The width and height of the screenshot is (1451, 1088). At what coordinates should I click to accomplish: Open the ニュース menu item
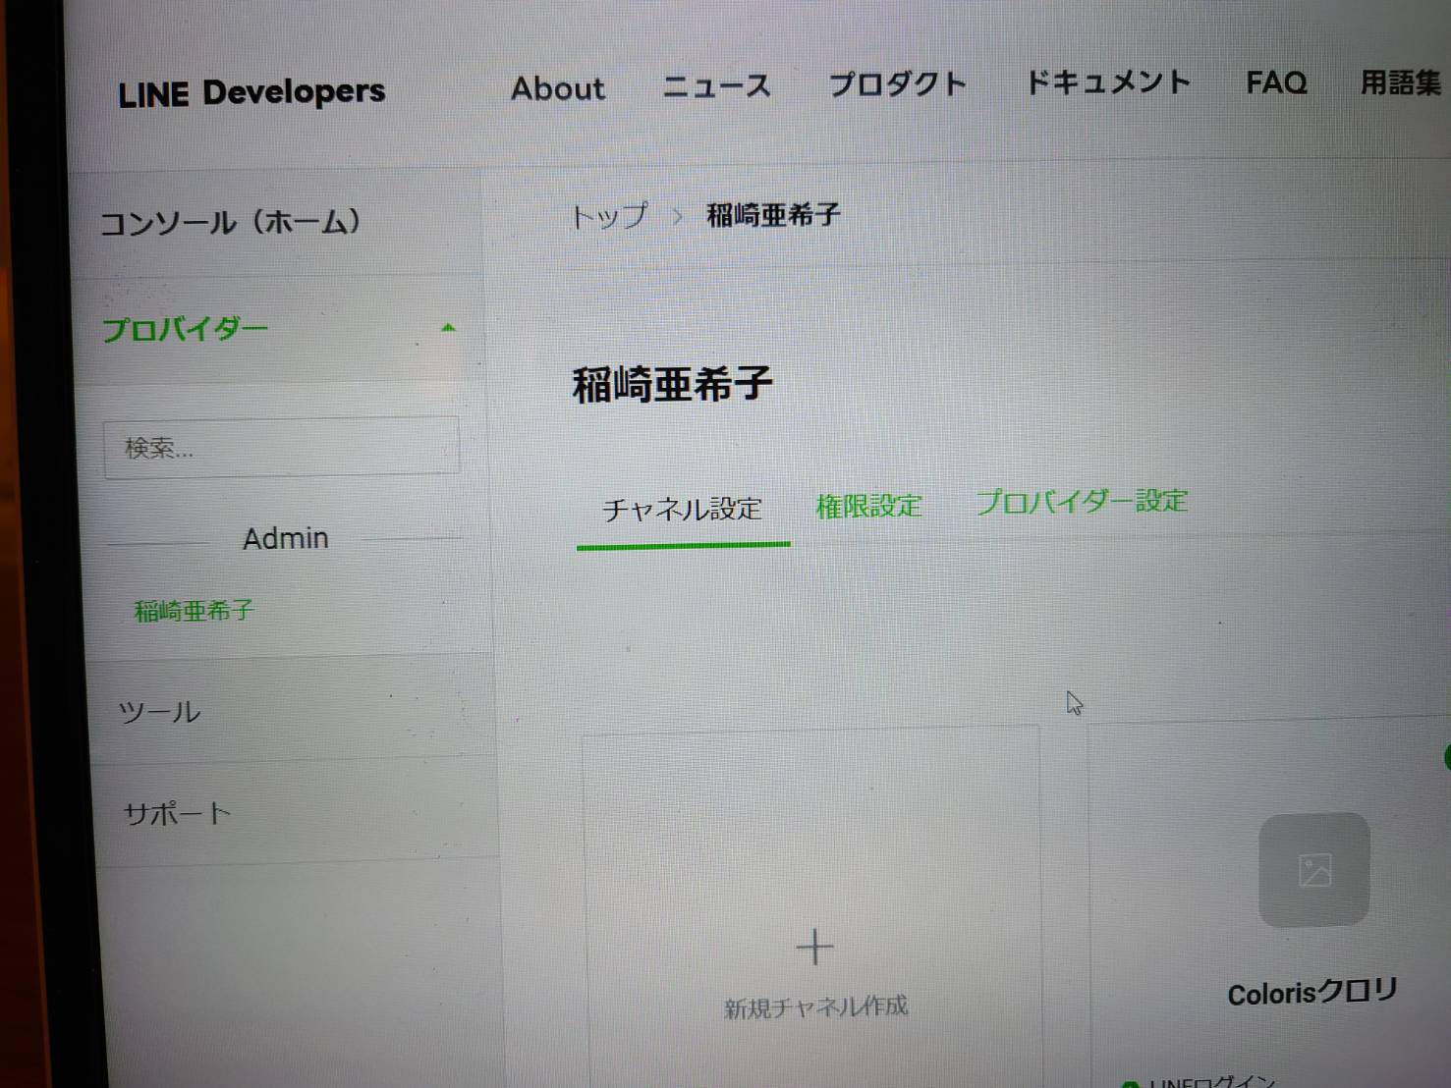717,86
